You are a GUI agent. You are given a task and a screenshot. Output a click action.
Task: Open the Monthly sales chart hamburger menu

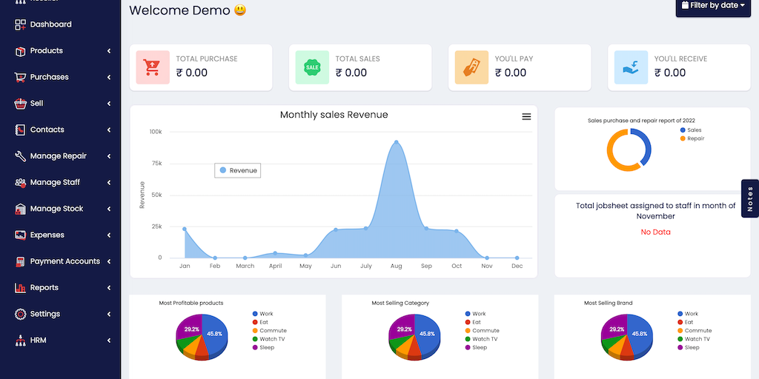coord(526,116)
